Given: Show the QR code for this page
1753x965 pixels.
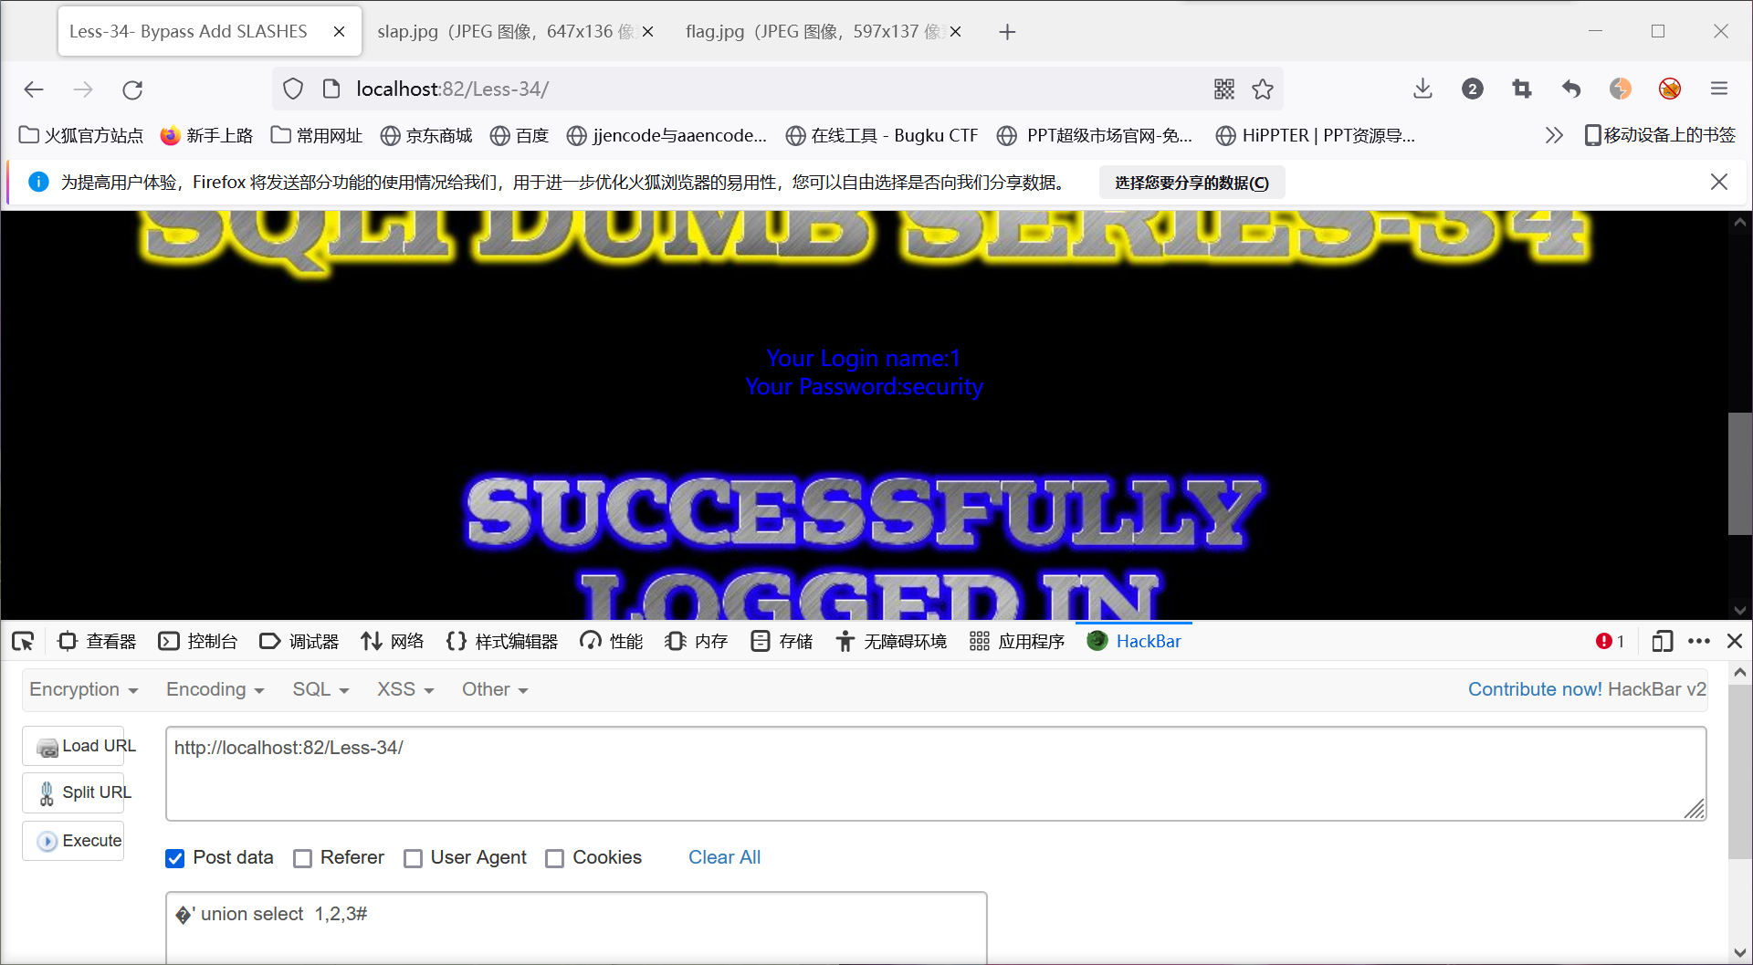Looking at the screenshot, I should [1224, 89].
